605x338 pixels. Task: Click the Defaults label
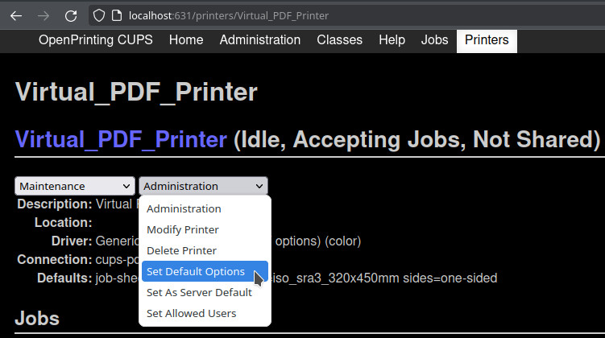64,278
